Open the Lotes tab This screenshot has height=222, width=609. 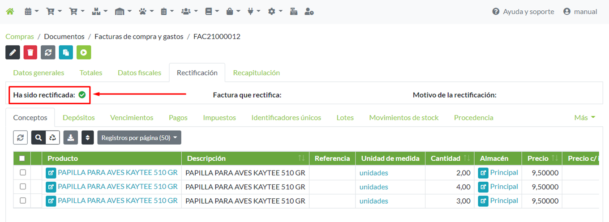point(345,118)
